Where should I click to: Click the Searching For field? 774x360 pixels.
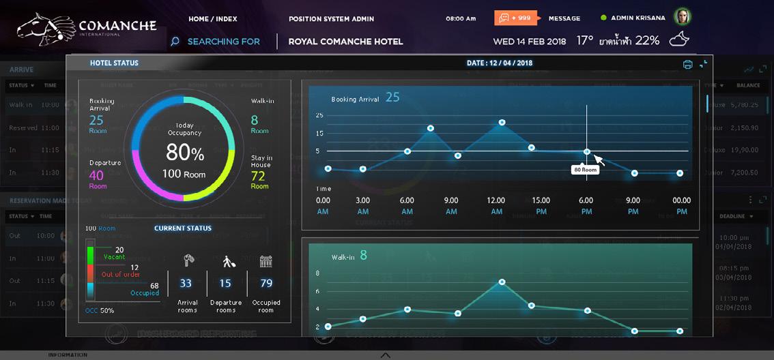click(x=224, y=42)
